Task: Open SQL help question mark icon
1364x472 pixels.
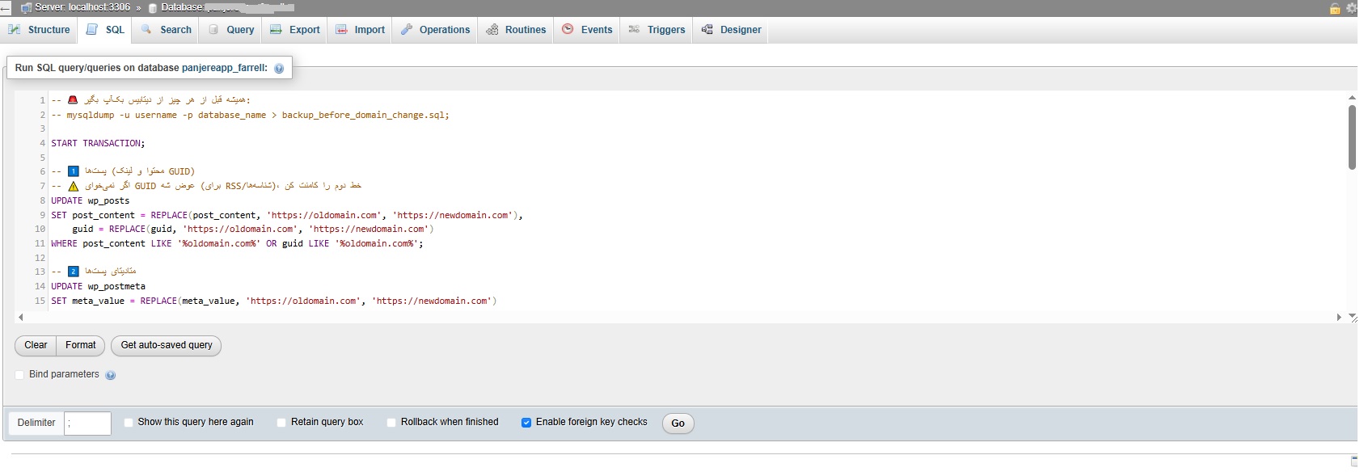Action: (279, 69)
